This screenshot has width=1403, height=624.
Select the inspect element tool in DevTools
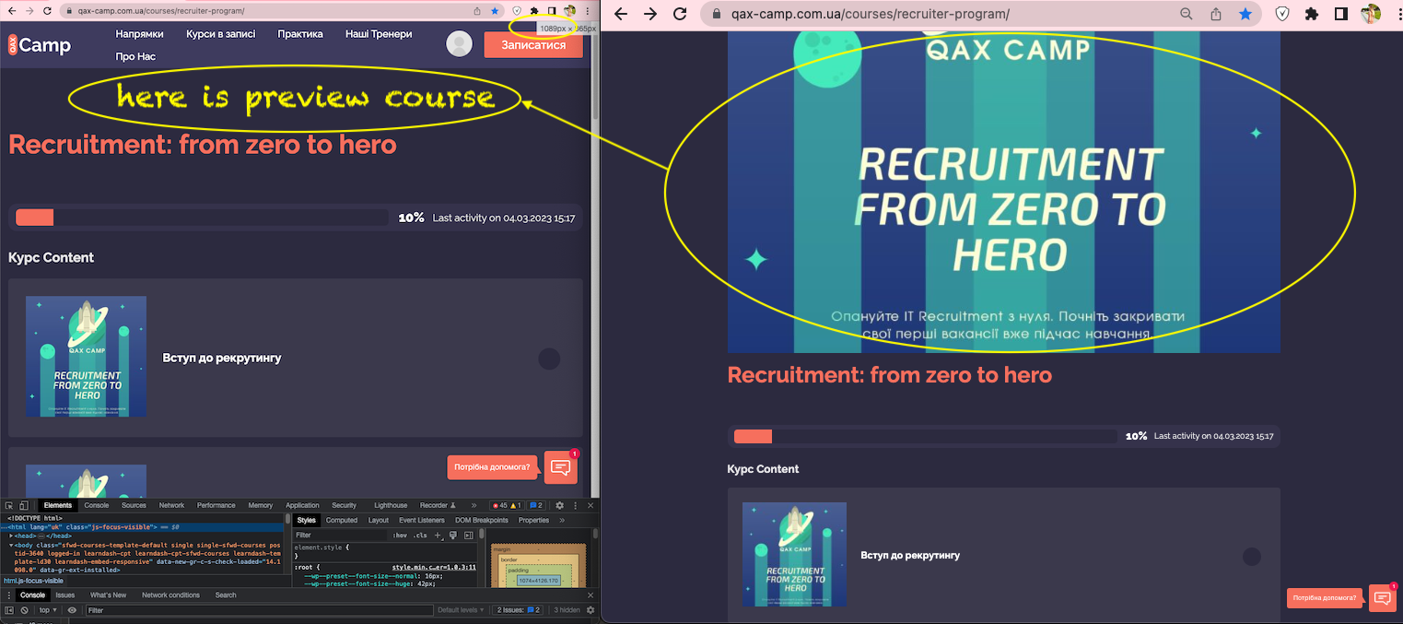click(7, 505)
